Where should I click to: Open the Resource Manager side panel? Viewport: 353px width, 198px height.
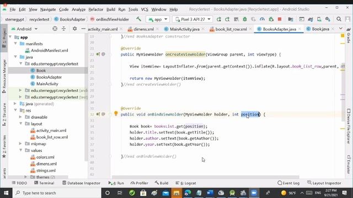tap(4, 76)
